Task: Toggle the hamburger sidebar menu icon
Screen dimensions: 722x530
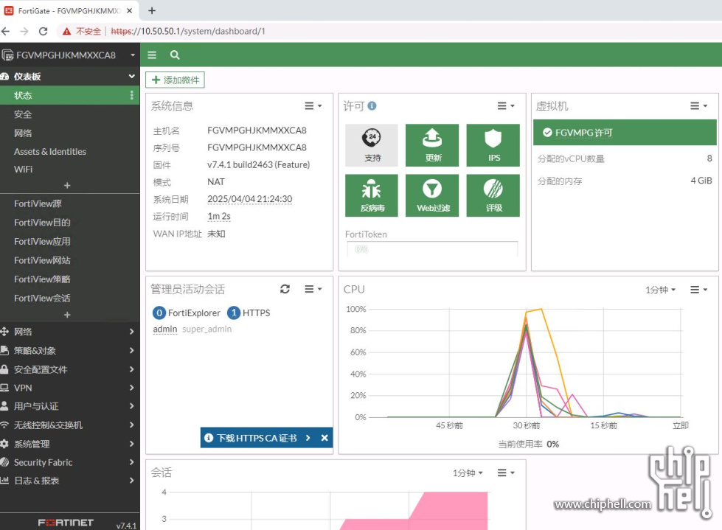Action: (152, 55)
